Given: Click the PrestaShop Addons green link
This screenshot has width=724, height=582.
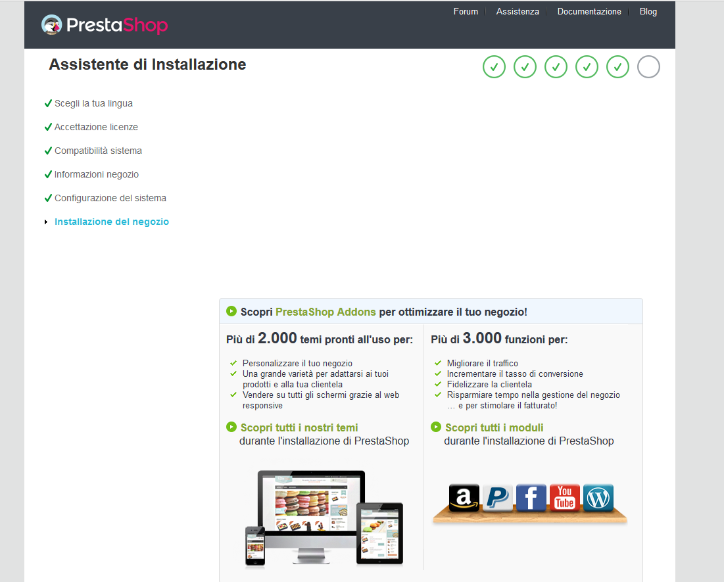Looking at the screenshot, I should pos(326,312).
